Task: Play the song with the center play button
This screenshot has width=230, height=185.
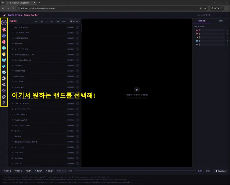Action: coord(137,90)
